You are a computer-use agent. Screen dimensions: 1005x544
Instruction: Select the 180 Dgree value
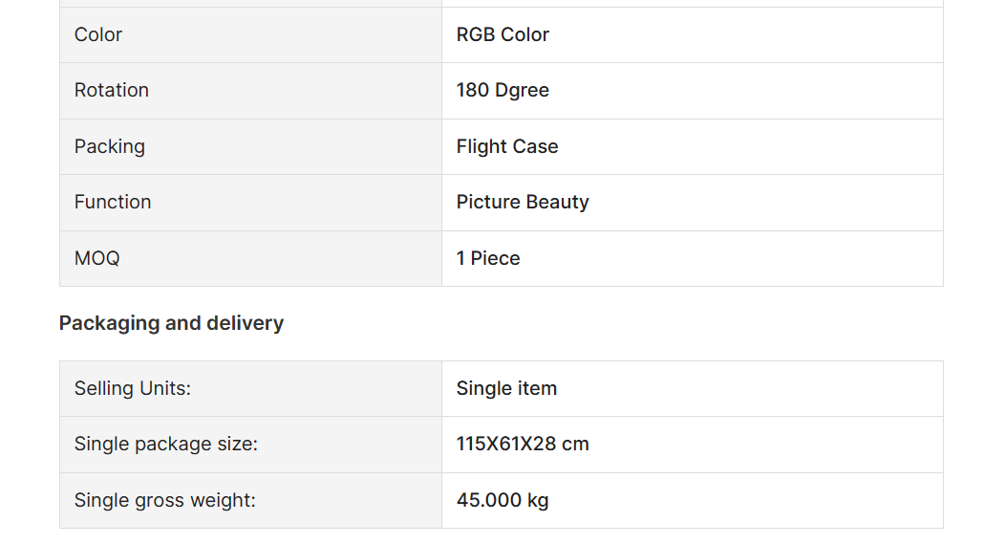(x=502, y=91)
